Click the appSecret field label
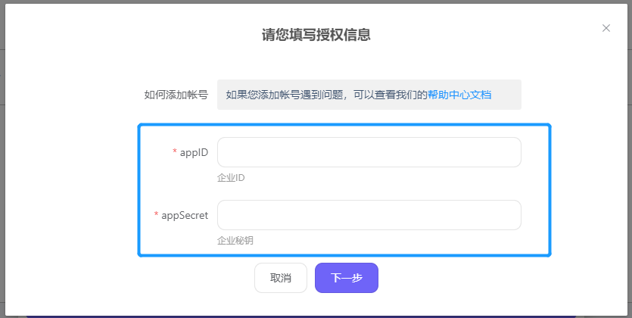Screen dimensions: 632x318 185,215
